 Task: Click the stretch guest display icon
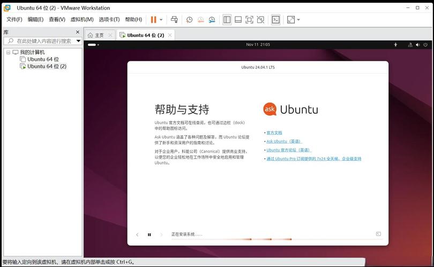click(x=291, y=20)
